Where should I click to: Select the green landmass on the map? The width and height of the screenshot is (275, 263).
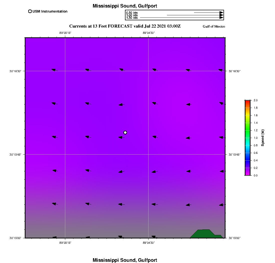click(x=205, y=234)
